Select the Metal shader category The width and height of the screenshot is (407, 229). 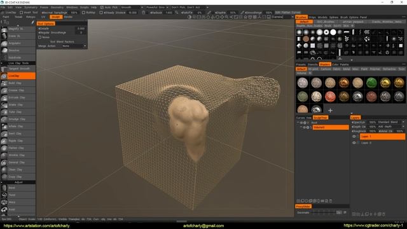click(347, 69)
